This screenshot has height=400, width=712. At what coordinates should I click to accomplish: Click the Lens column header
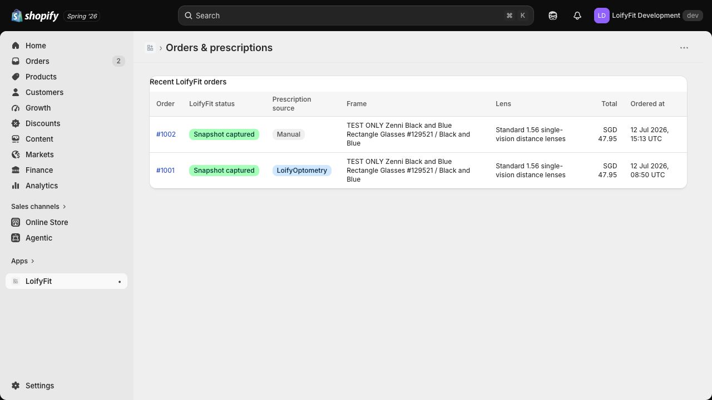(503, 104)
